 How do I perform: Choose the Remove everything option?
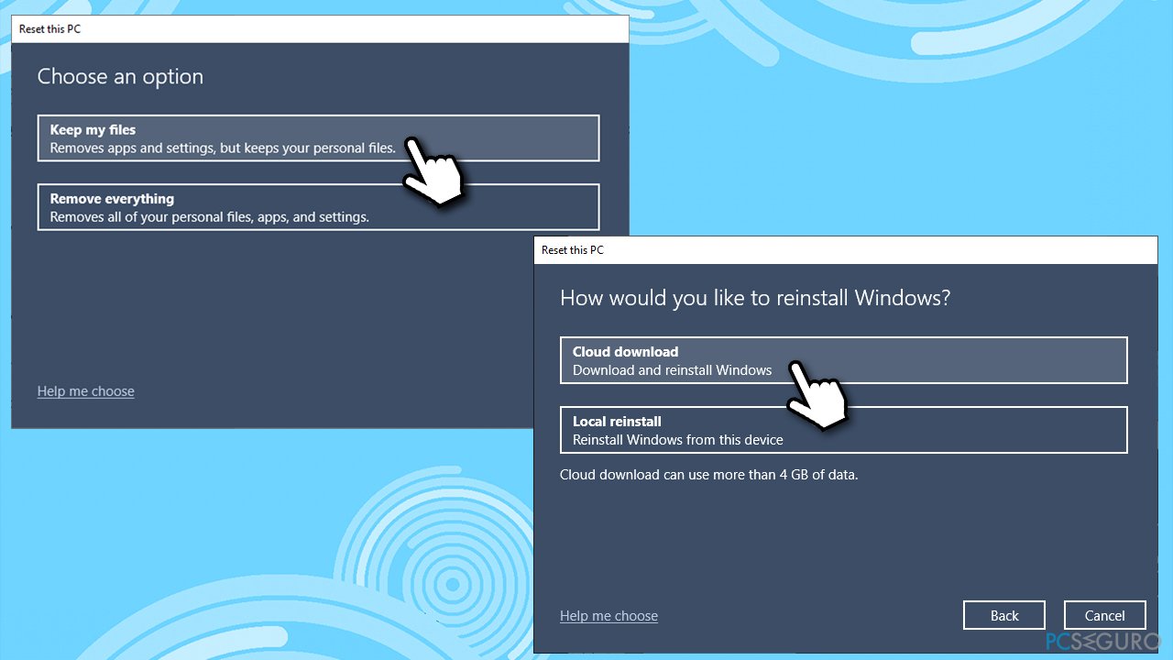[318, 207]
